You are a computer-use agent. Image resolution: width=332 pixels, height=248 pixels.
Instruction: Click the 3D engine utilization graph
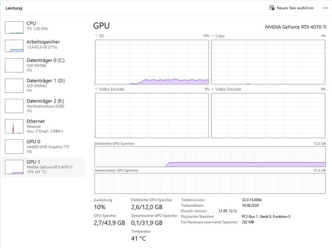tap(152, 61)
